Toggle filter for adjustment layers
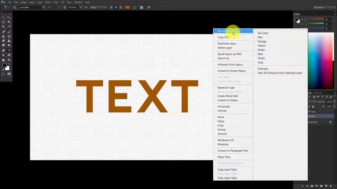 318,97
